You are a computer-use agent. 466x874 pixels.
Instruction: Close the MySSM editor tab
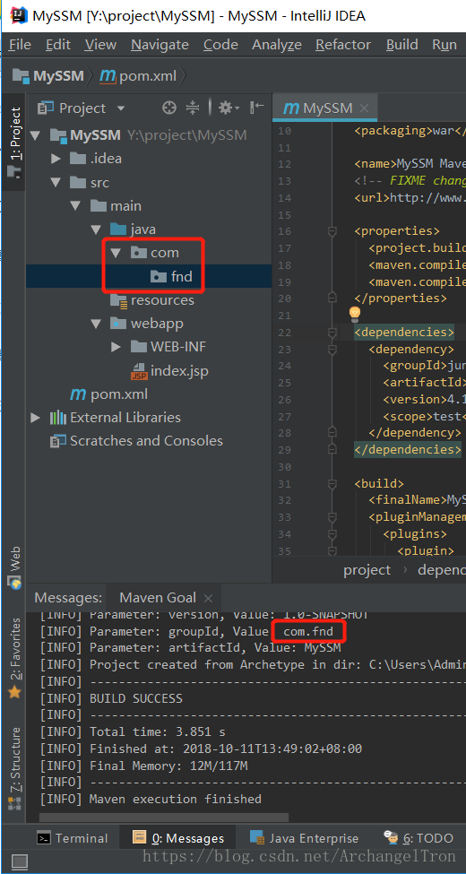(365, 108)
